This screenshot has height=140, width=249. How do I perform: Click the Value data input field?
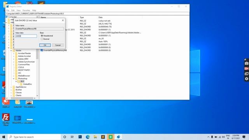point(26,36)
